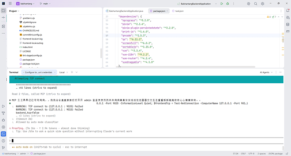Select package.json in project tree
This screenshot has height=156, width=291.
tap(29, 60)
